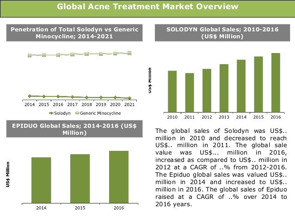Click the Generic Minocycline legend marker
This screenshot has width=295, height=221.
[77, 113]
